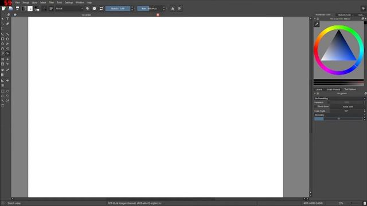Switch to the Brush Presets tab
The height and width of the screenshot is (206, 367).
tap(333, 89)
